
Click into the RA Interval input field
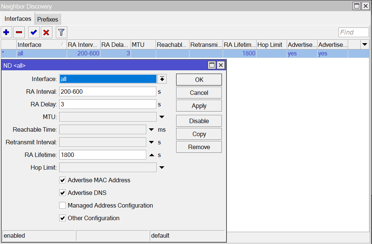[x=108, y=91]
